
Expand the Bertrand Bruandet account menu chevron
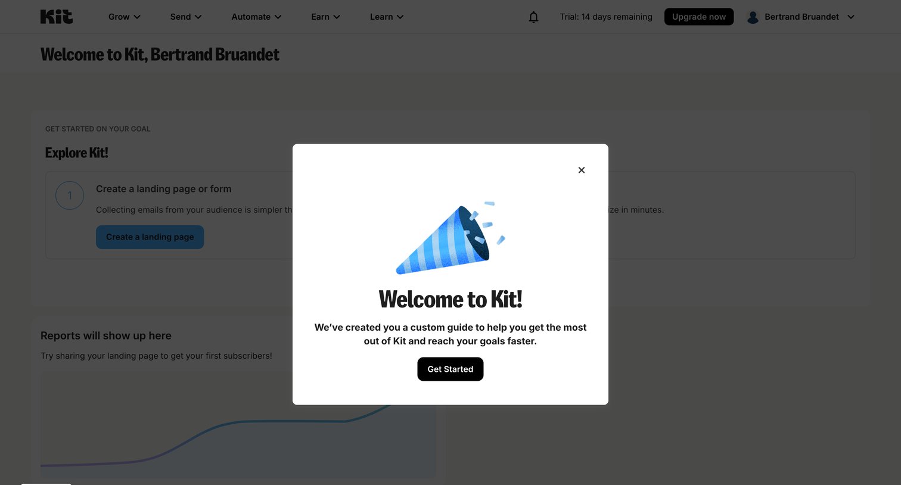click(851, 17)
